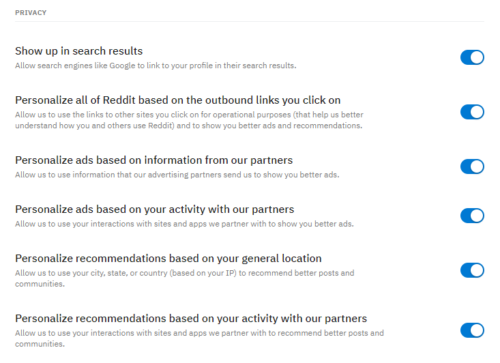This screenshot has height=363, width=500.
Task: Toggle off ads based on partner information
Action: point(472,166)
